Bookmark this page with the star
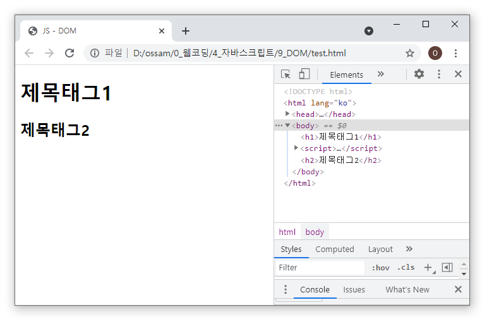This screenshot has height=324, width=487. [410, 53]
